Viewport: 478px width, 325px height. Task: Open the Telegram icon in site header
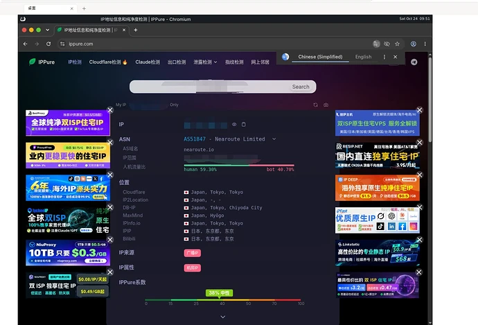(414, 62)
